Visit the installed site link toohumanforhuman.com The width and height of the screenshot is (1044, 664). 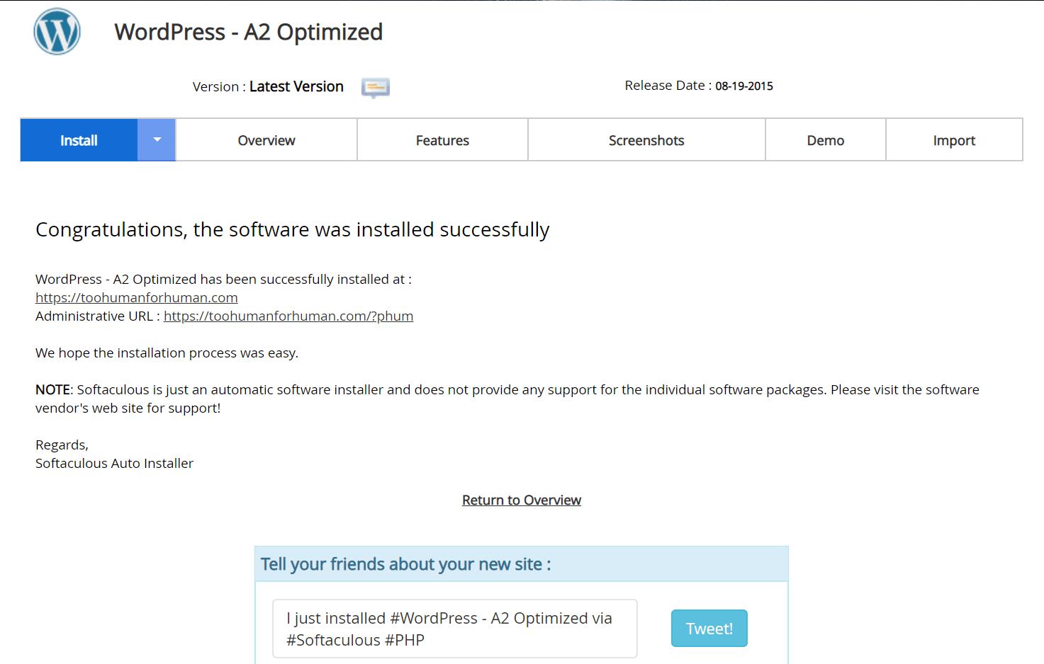(137, 298)
